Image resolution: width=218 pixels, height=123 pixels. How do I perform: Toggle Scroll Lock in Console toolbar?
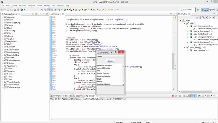click(188, 96)
